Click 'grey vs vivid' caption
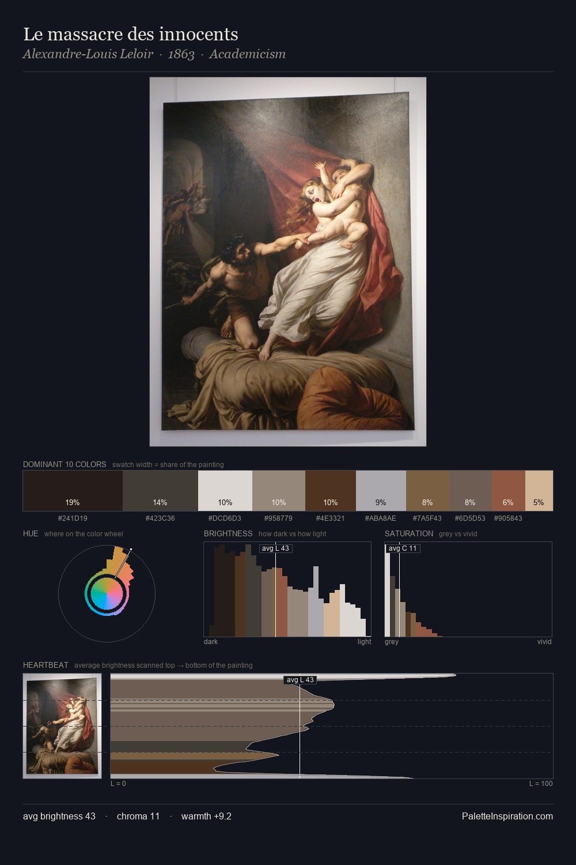 click(x=458, y=534)
